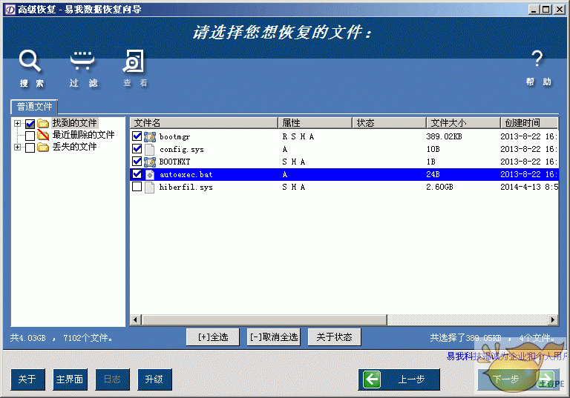Click horizontal scrollbar left arrow
The height and width of the screenshot is (398, 570).
pyautogui.click(x=135, y=320)
